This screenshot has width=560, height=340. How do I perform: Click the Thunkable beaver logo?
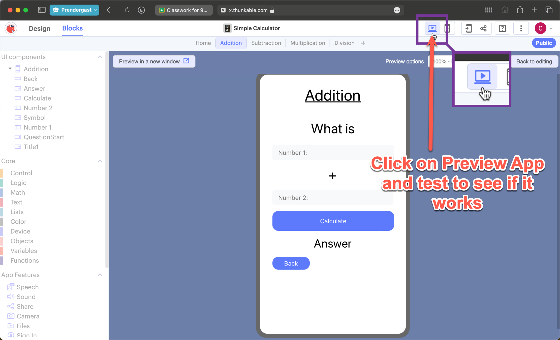[11, 28]
